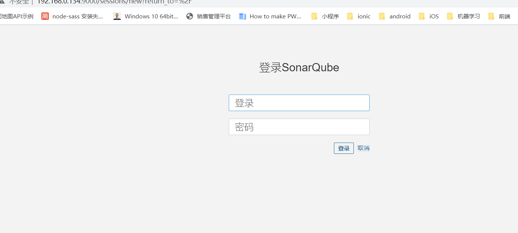This screenshot has height=233, width=518.
Task: Open the 销售管理平台 bookmark label
Action: pos(214,16)
